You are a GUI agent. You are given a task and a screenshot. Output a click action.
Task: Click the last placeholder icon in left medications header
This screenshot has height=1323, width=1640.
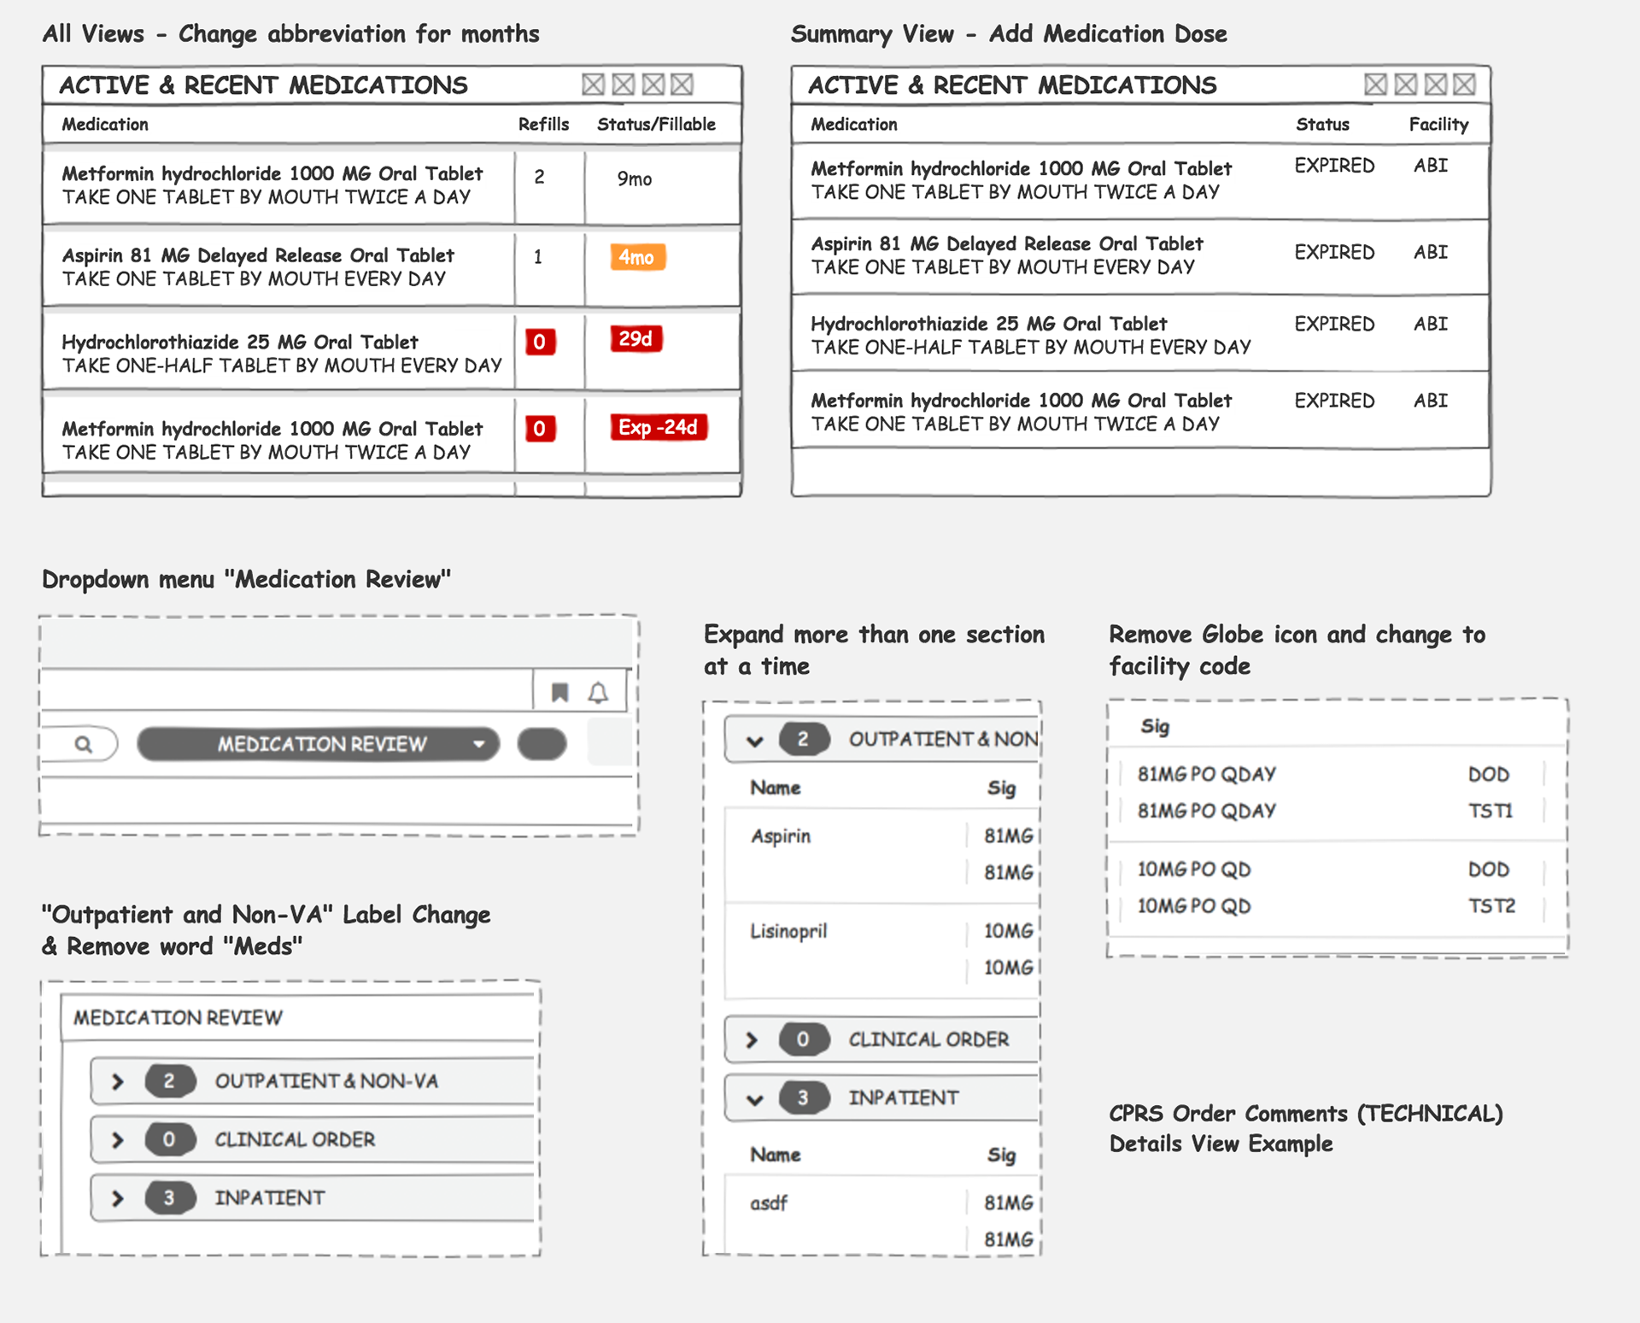tap(682, 85)
